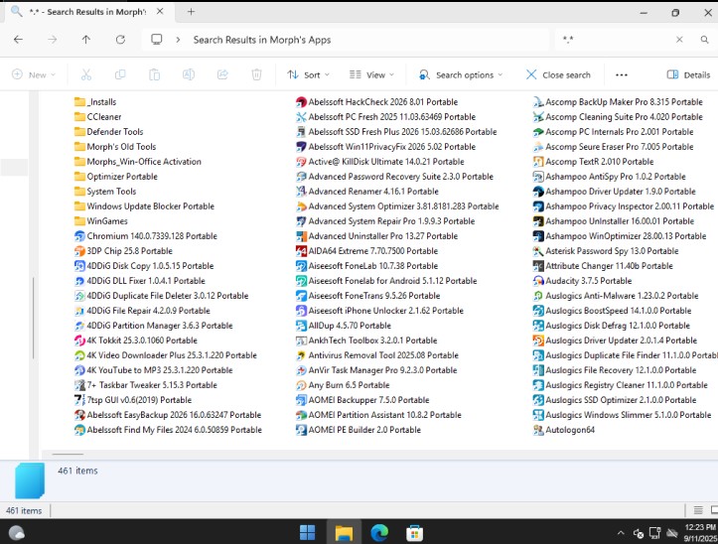Click the address bar path text

tap(262, 40)
